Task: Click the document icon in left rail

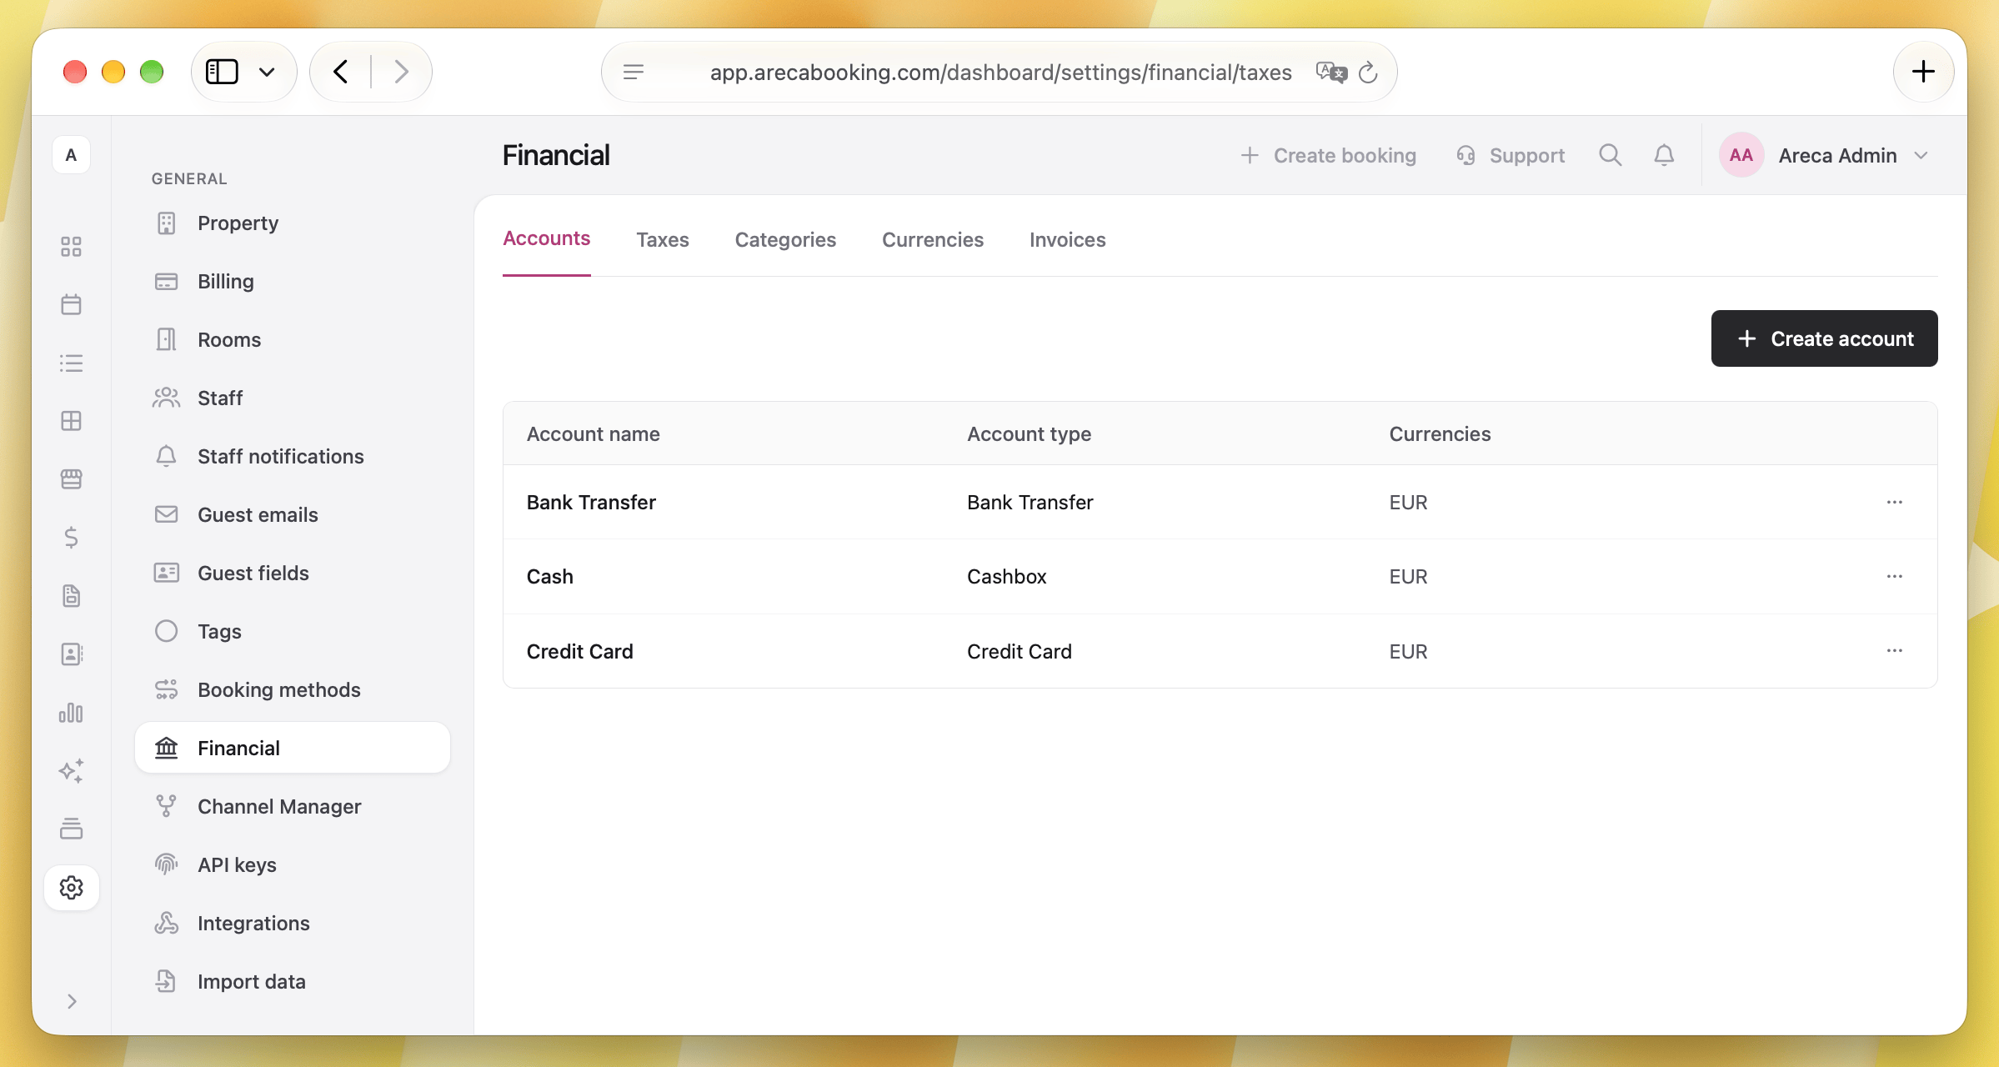Action: 71,596
